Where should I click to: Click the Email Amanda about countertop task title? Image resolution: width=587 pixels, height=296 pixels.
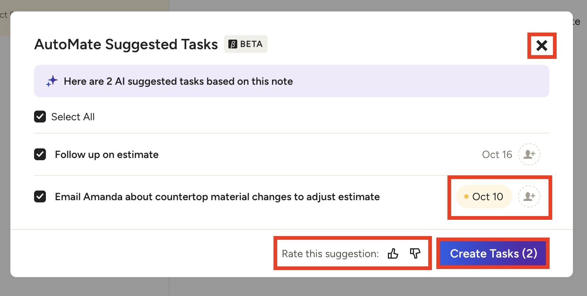coord(217,196)
